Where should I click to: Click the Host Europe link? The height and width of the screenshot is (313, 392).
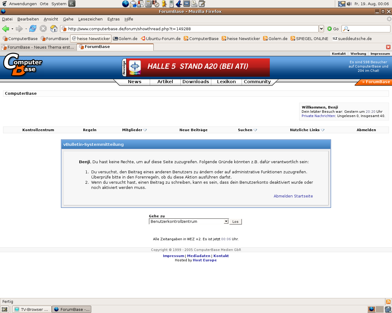point(205,260)
